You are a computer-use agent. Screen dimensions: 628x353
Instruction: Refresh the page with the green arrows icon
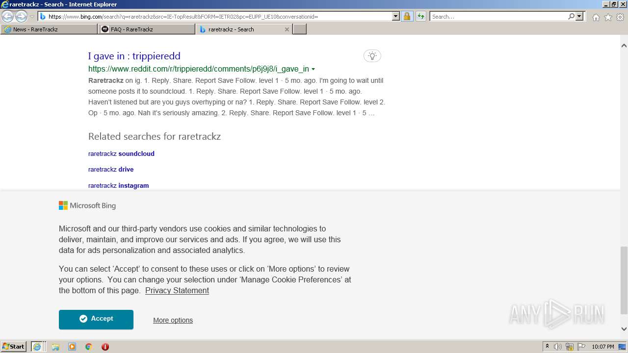[x=420, y=17]
